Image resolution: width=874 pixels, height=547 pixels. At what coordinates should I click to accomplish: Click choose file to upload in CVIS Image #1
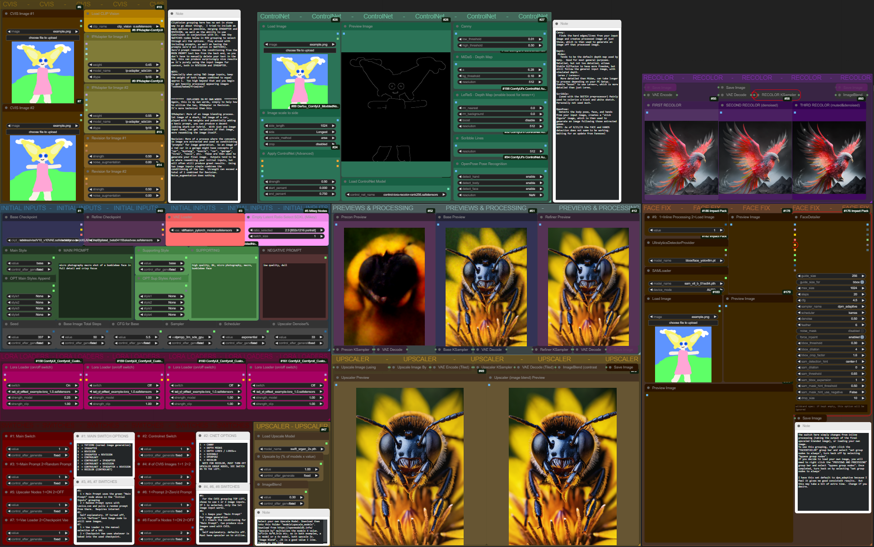(x=43, y=38)
